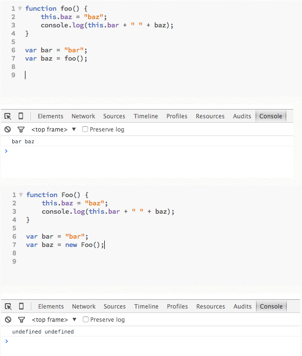Open Network tab in lower DevTools
Screen dimensions: 302x356
click(x=84, y=307)
